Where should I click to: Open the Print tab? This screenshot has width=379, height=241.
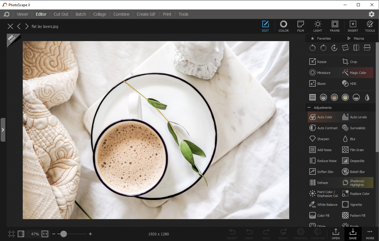(x=167, y=14)
